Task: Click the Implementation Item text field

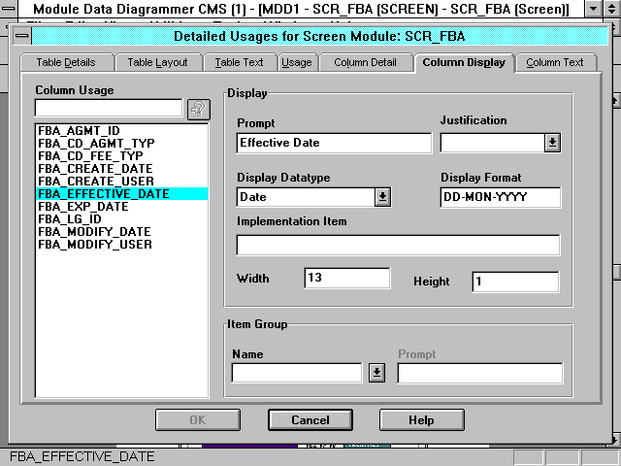Action: 398,245
